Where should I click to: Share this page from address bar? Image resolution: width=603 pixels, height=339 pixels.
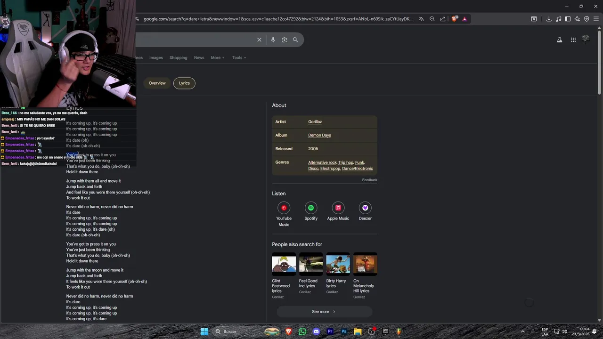click(443, 19)
